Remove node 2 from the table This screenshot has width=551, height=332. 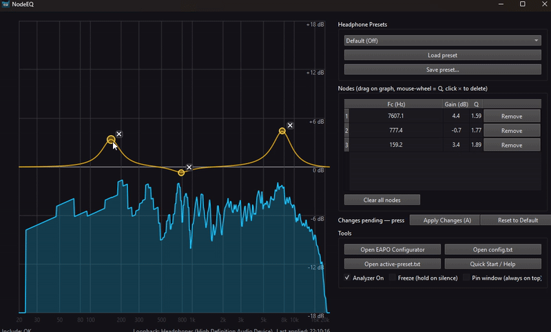pyautogui.click(x=512, y=131)
